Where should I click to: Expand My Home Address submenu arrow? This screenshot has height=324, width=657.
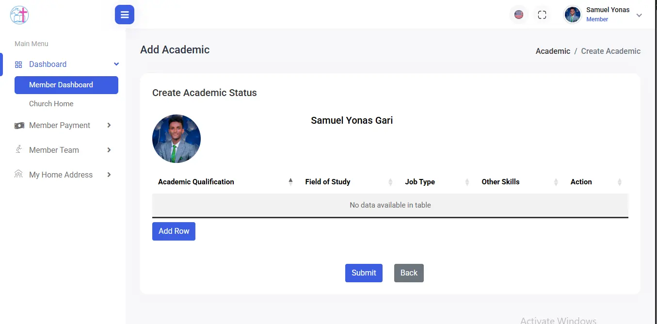point(109,175)
